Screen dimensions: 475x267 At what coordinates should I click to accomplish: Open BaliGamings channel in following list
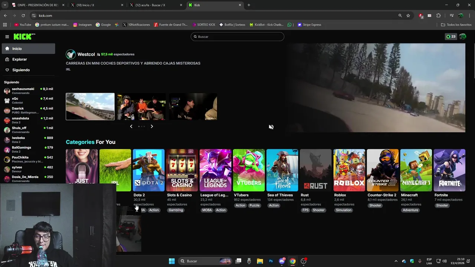[x=28, y=149]
